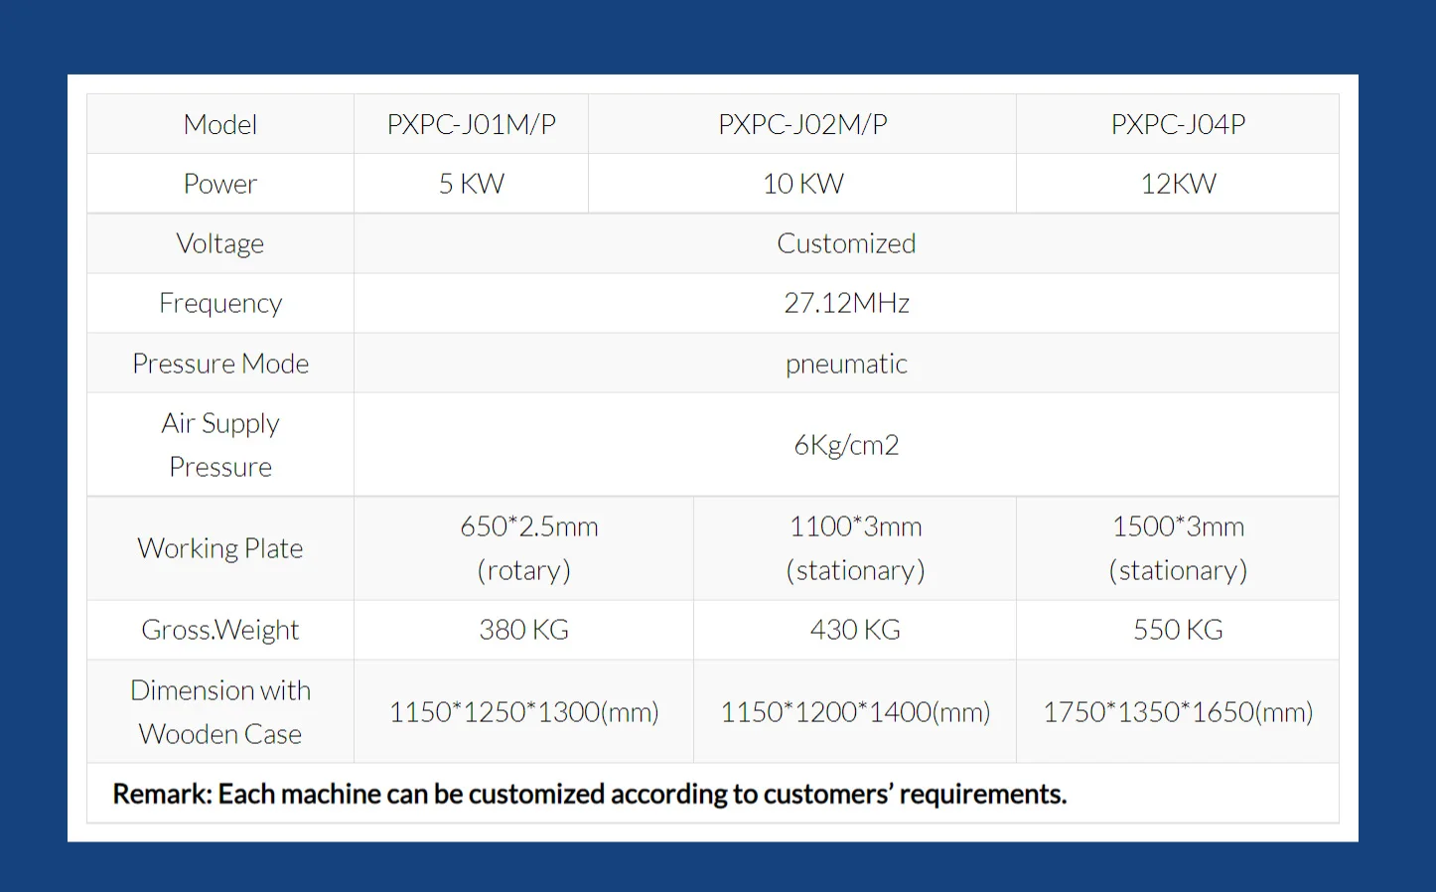
Task: Click the pneumatic pressure mode cell
Action: [x=846, y=364]
